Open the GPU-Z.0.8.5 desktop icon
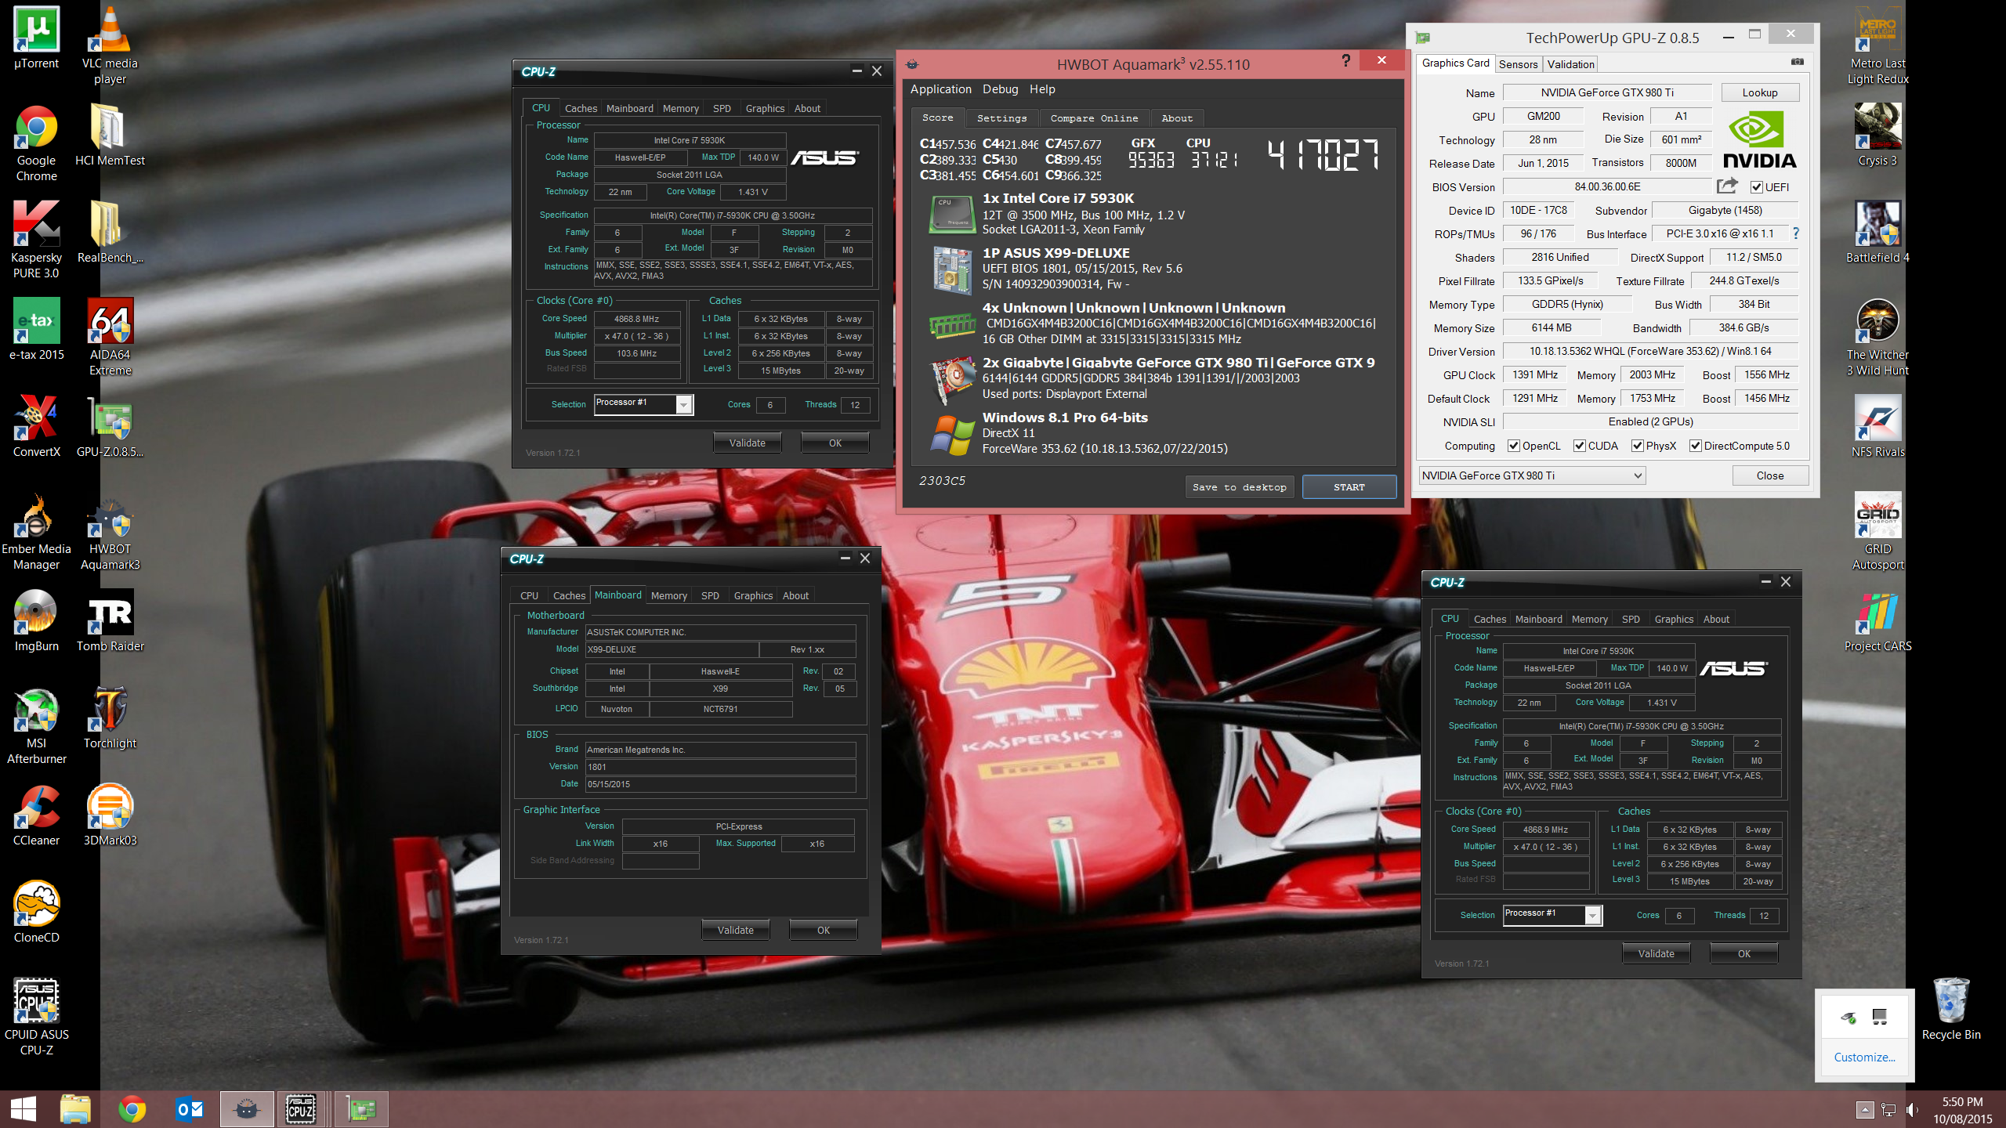Screen dimensions: 2006x1128 110,426
